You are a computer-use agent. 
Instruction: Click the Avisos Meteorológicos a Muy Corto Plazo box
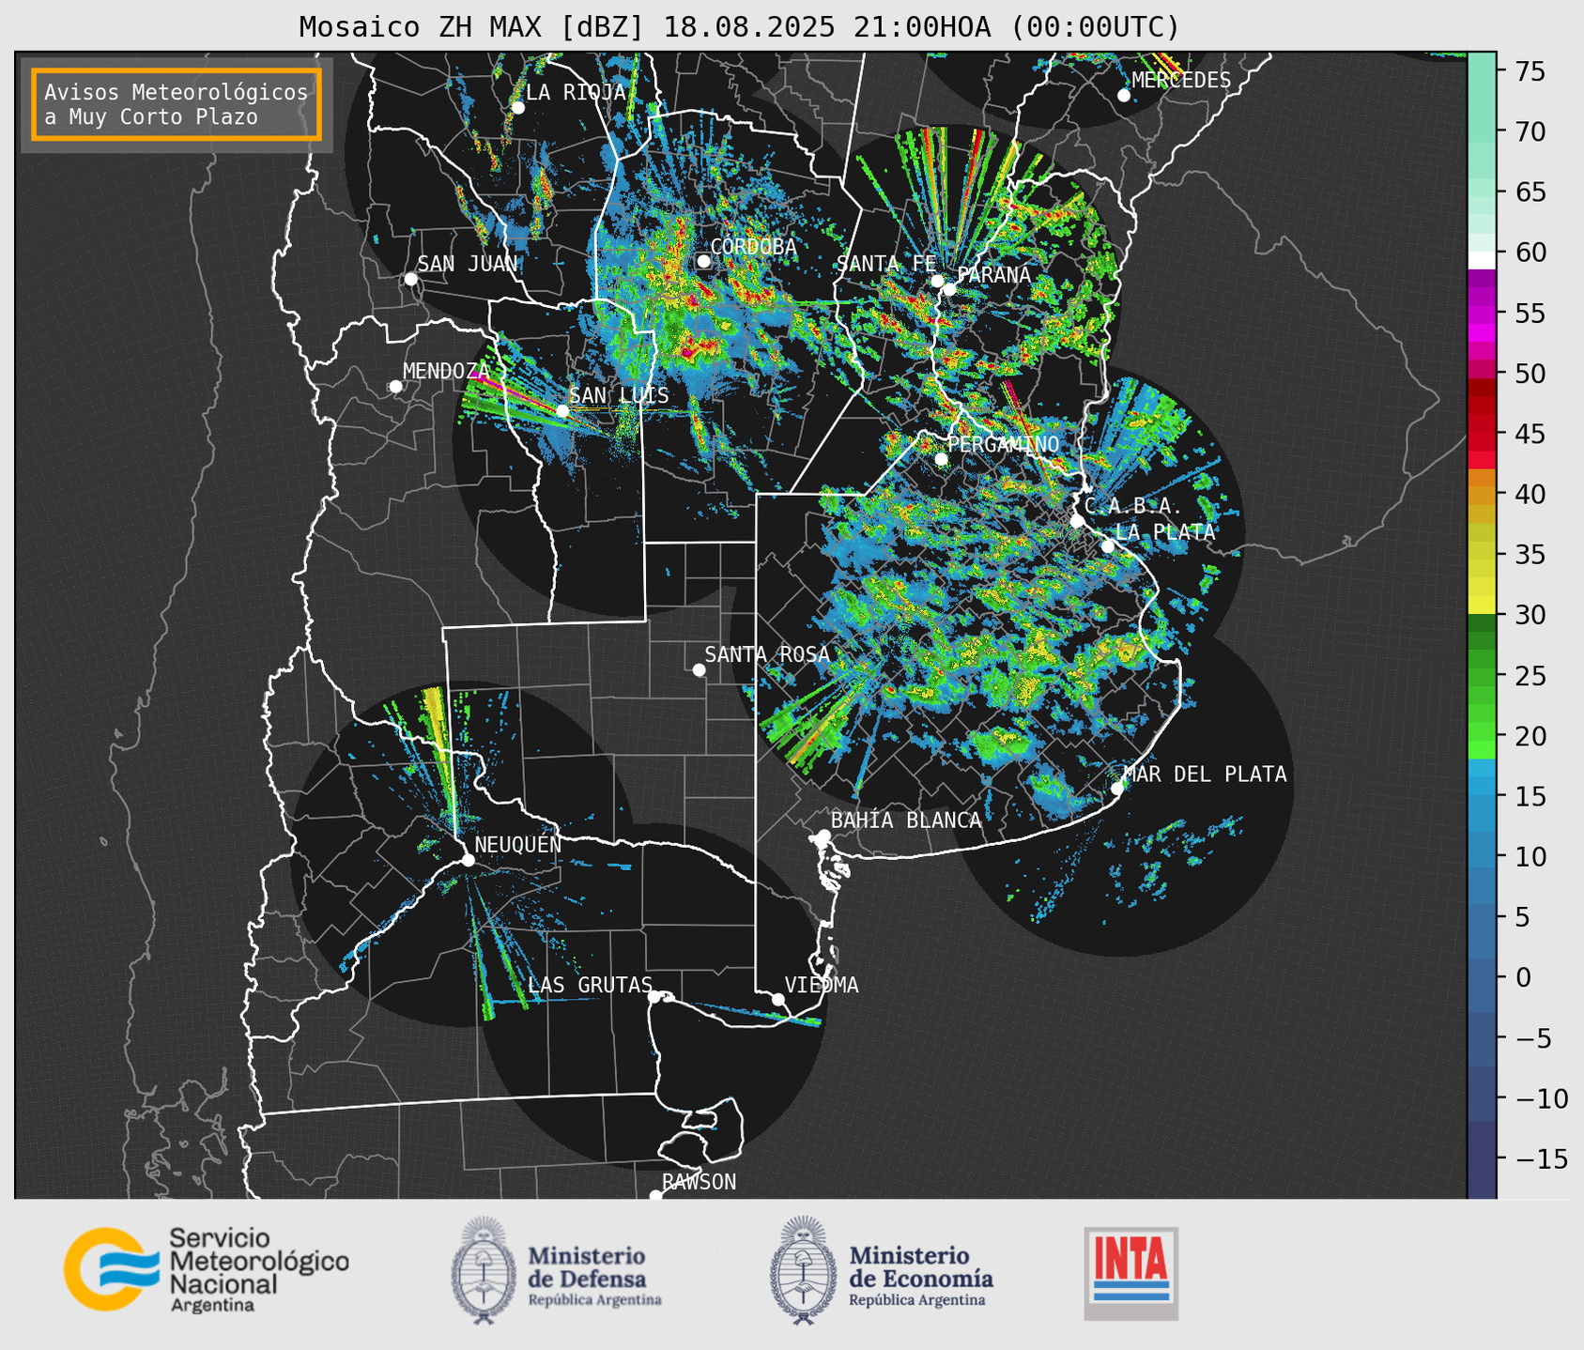point(177,104)
